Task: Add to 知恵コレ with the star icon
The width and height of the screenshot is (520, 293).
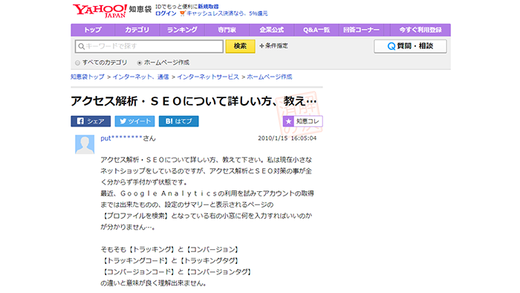Action: [288, 121]
